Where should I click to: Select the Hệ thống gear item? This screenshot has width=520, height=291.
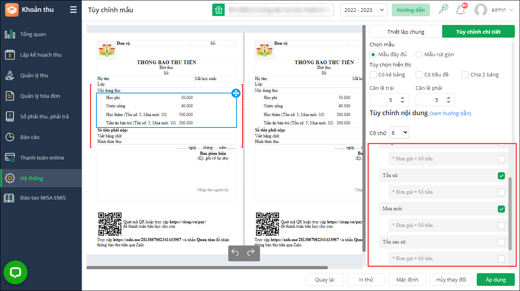point(41,178)
